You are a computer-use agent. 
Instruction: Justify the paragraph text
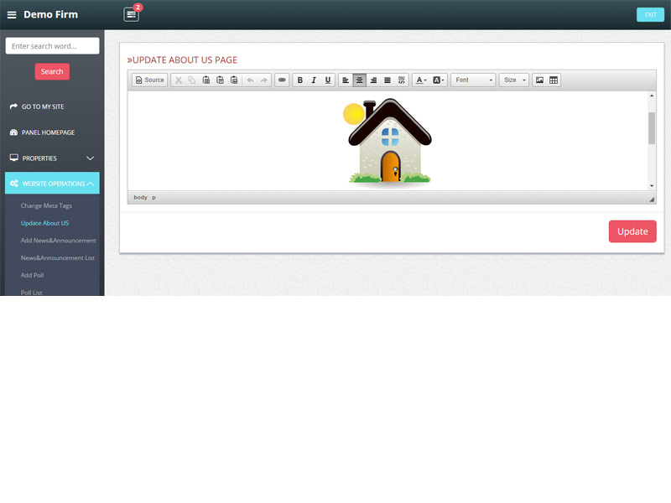click(388, 80)
